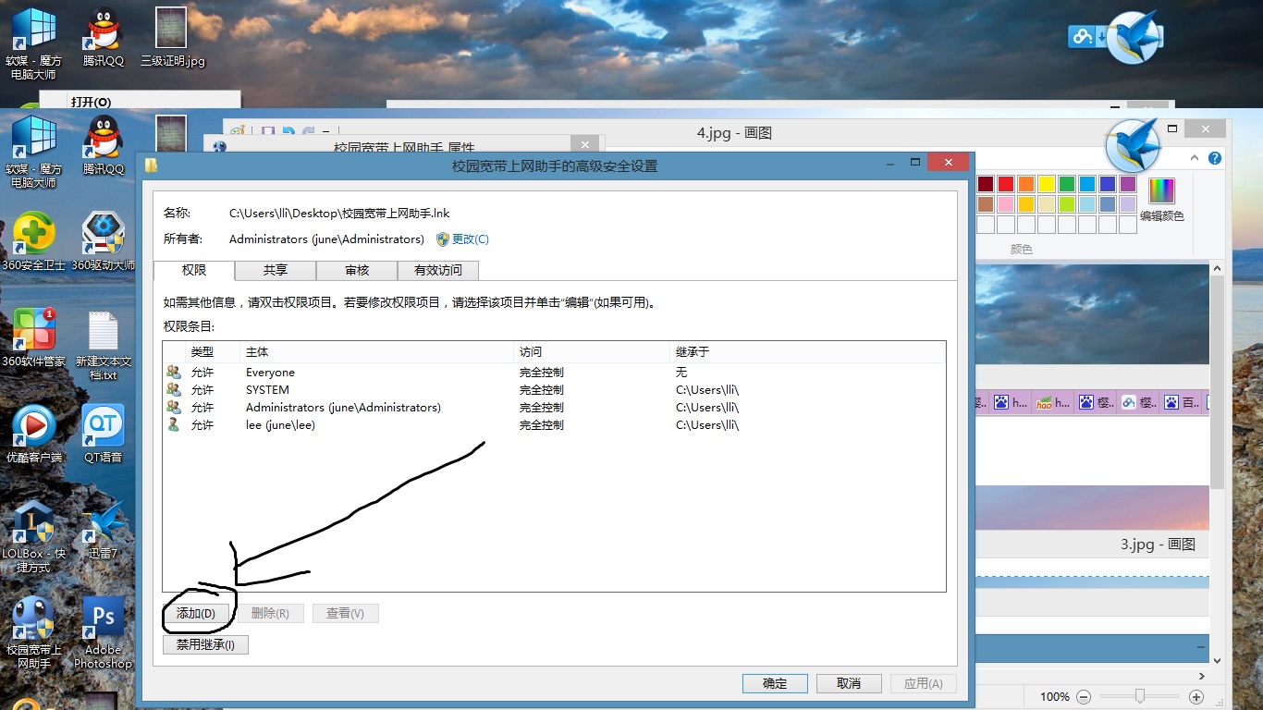Click the 禁用继承(I) button
Screen dimensions: 1263x710
[205, 644]
